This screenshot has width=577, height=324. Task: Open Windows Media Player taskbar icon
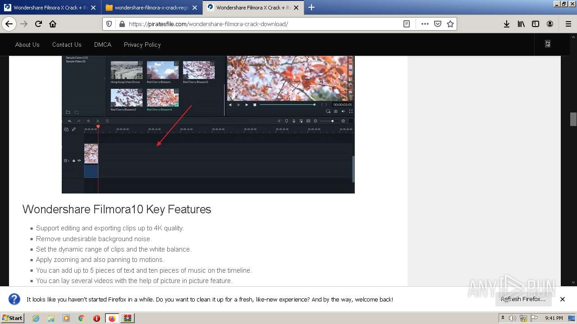coord(66,318)
